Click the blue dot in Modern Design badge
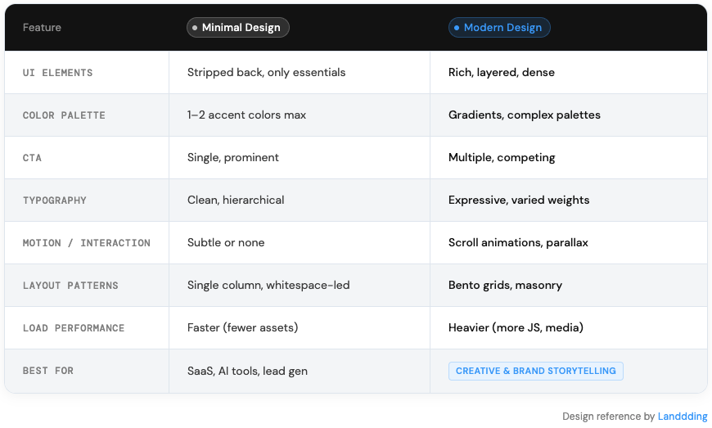The image size is (712, 428). pyautogui.click(x=457, y=28)
